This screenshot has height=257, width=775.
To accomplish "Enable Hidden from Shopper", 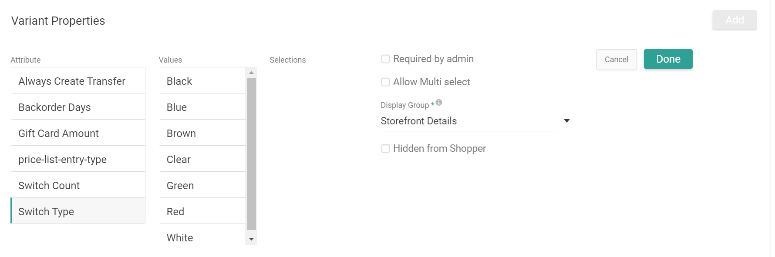I will (385, 148).
